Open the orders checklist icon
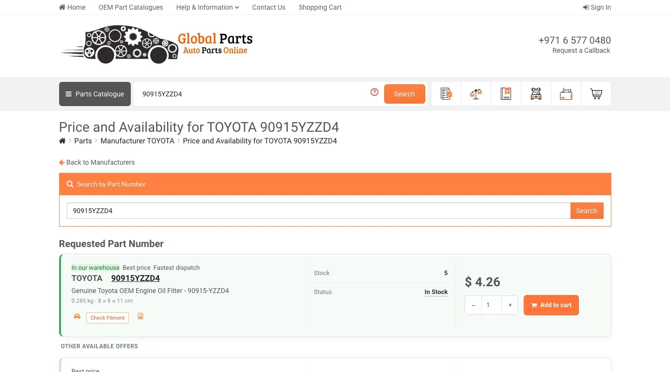Screen dimensions: 670x372 pos(446,94)
